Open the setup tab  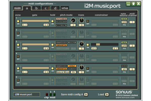65,8
